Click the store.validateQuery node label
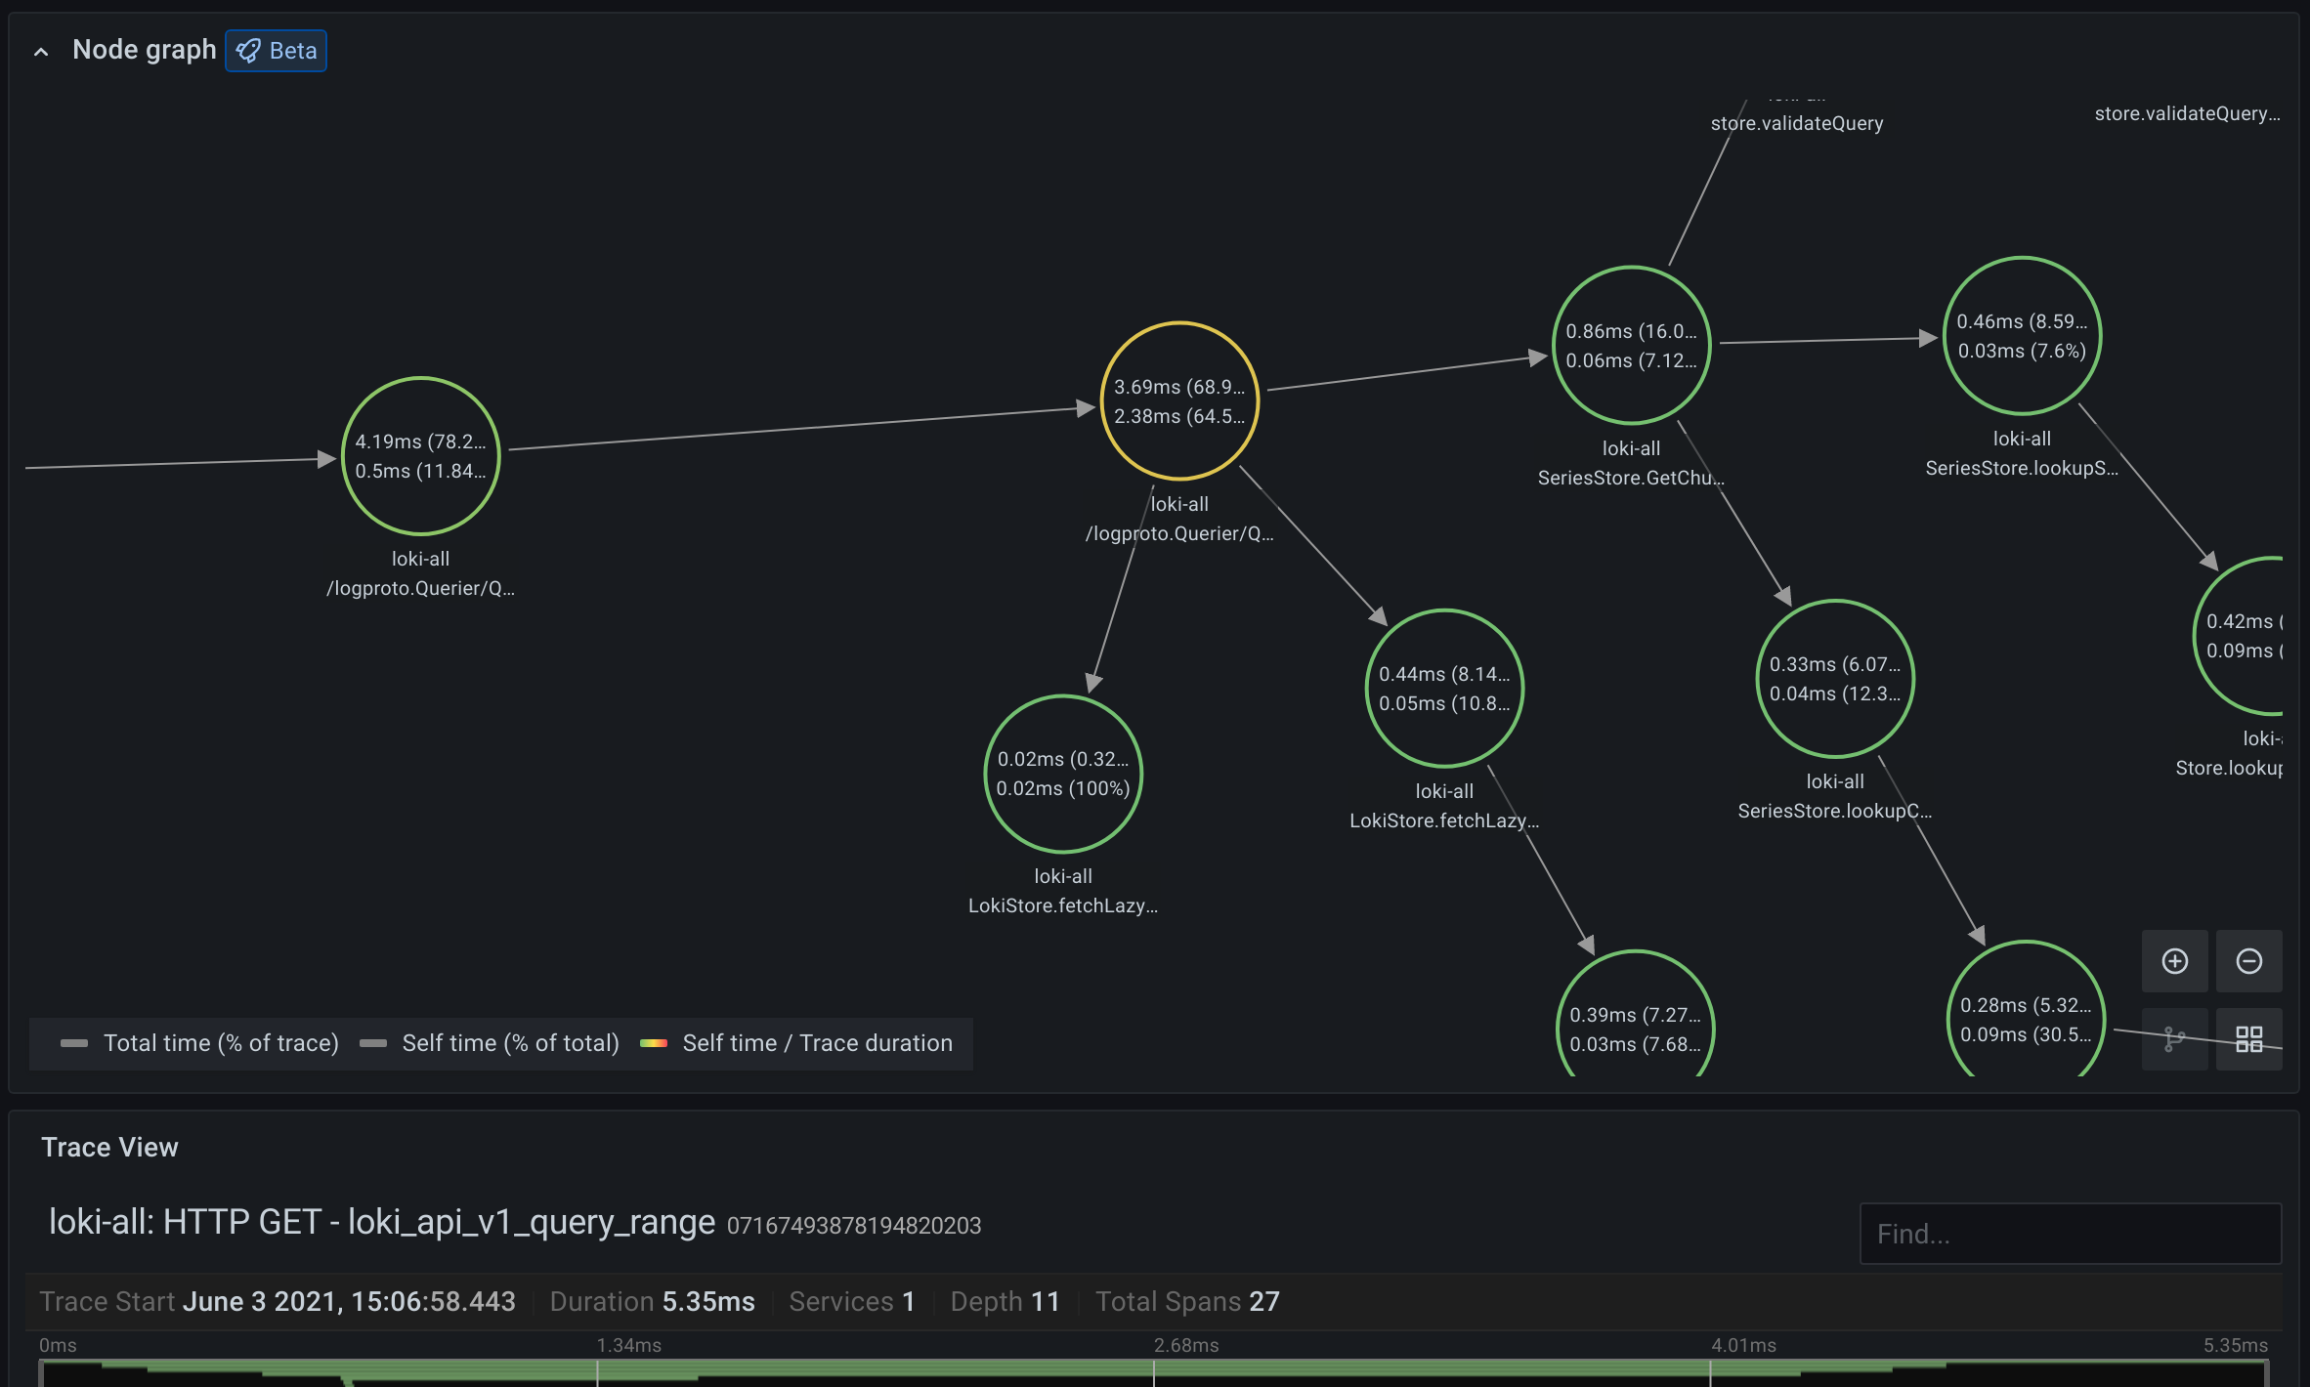 1796,123
